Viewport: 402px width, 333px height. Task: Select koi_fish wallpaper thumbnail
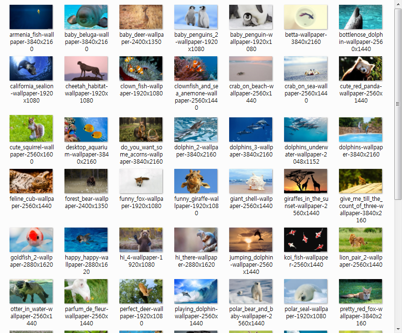[x=306, y=239]
